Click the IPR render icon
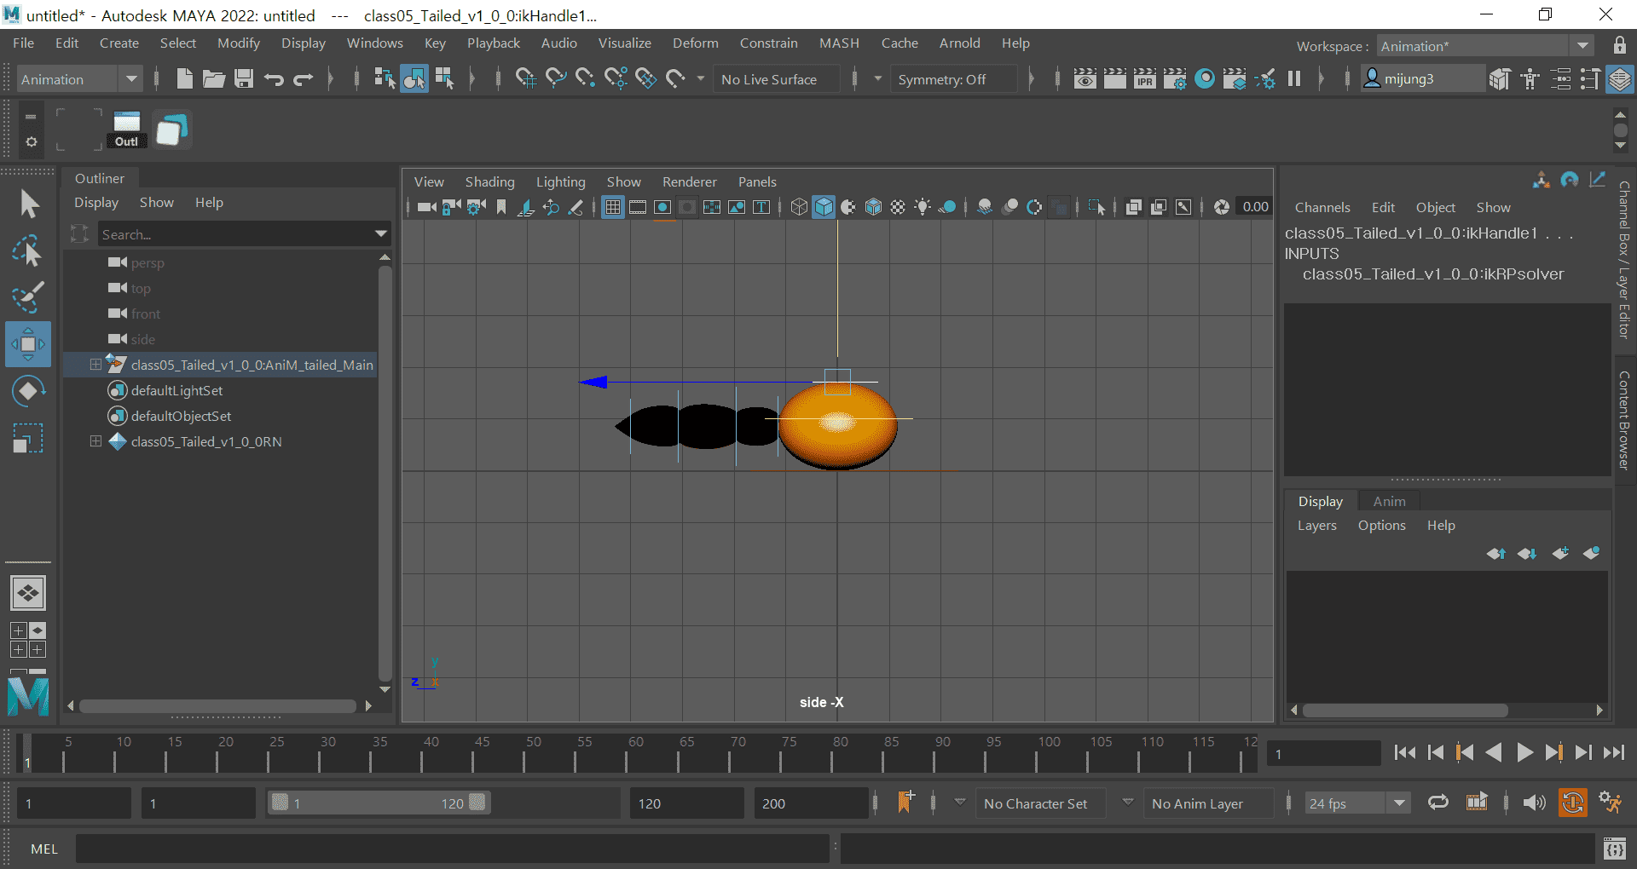 pyautogui.click(x=1145, y=79)
